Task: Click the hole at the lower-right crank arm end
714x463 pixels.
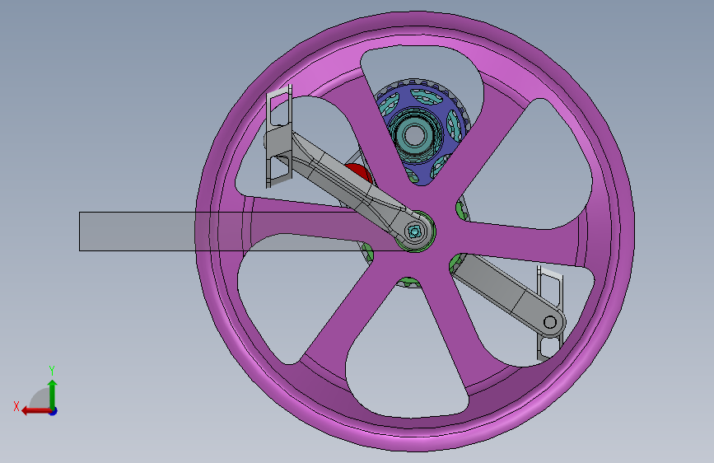Action: click(550, 322)
